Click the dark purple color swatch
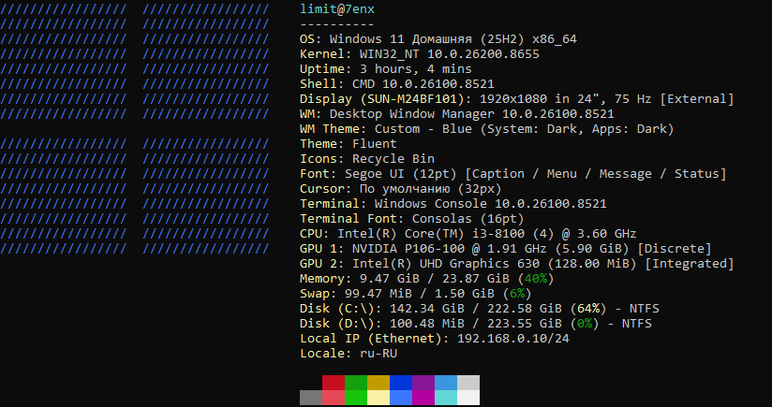772x407 pixels. click(x=423, y=383)
